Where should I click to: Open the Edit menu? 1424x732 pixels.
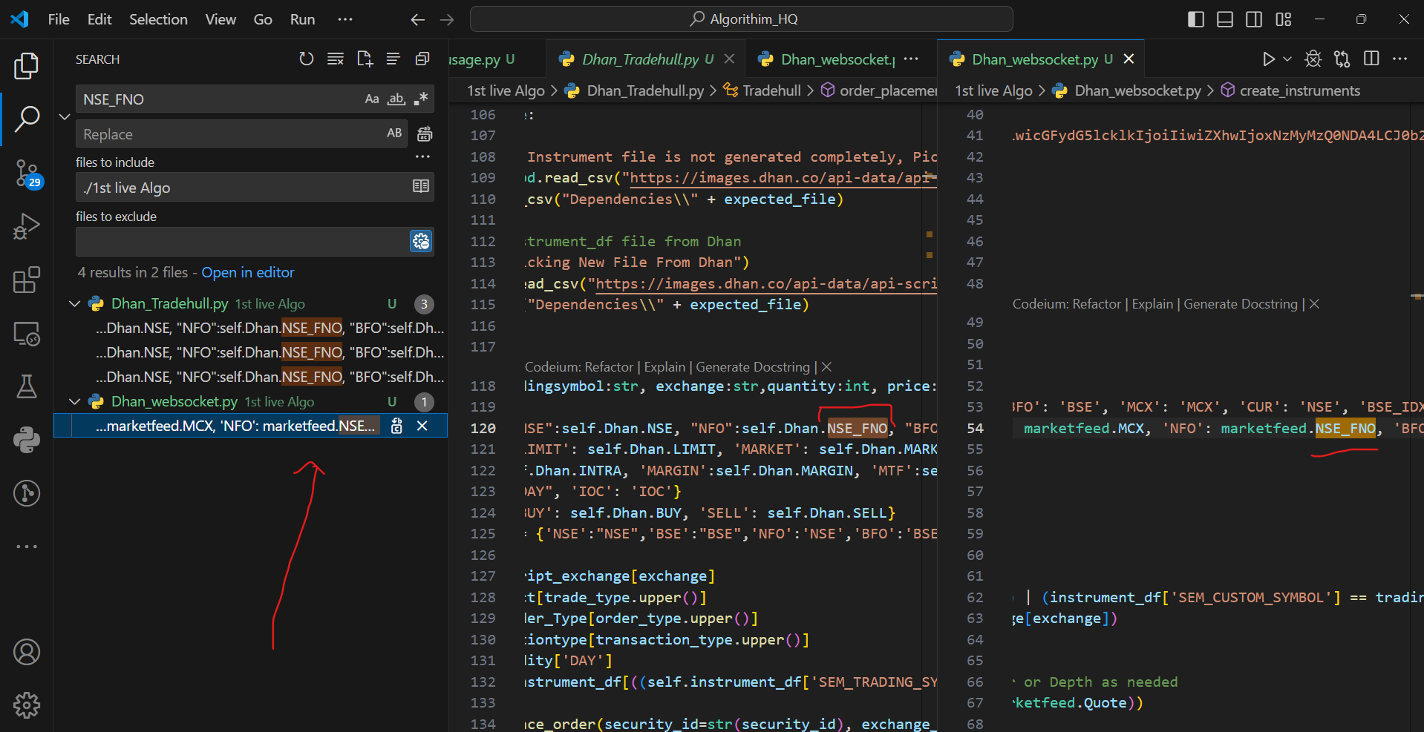click(x=99, y=19)
